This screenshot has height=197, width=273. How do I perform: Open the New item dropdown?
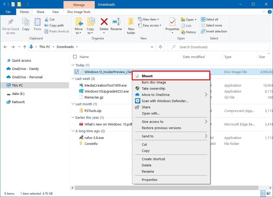pos(158,19)
